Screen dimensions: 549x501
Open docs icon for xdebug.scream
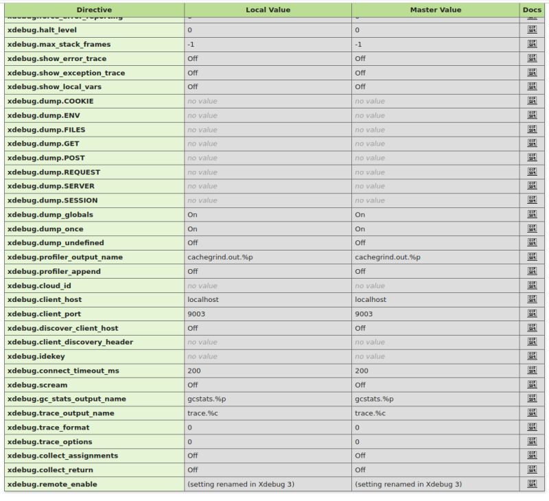[x=532, y=384]
